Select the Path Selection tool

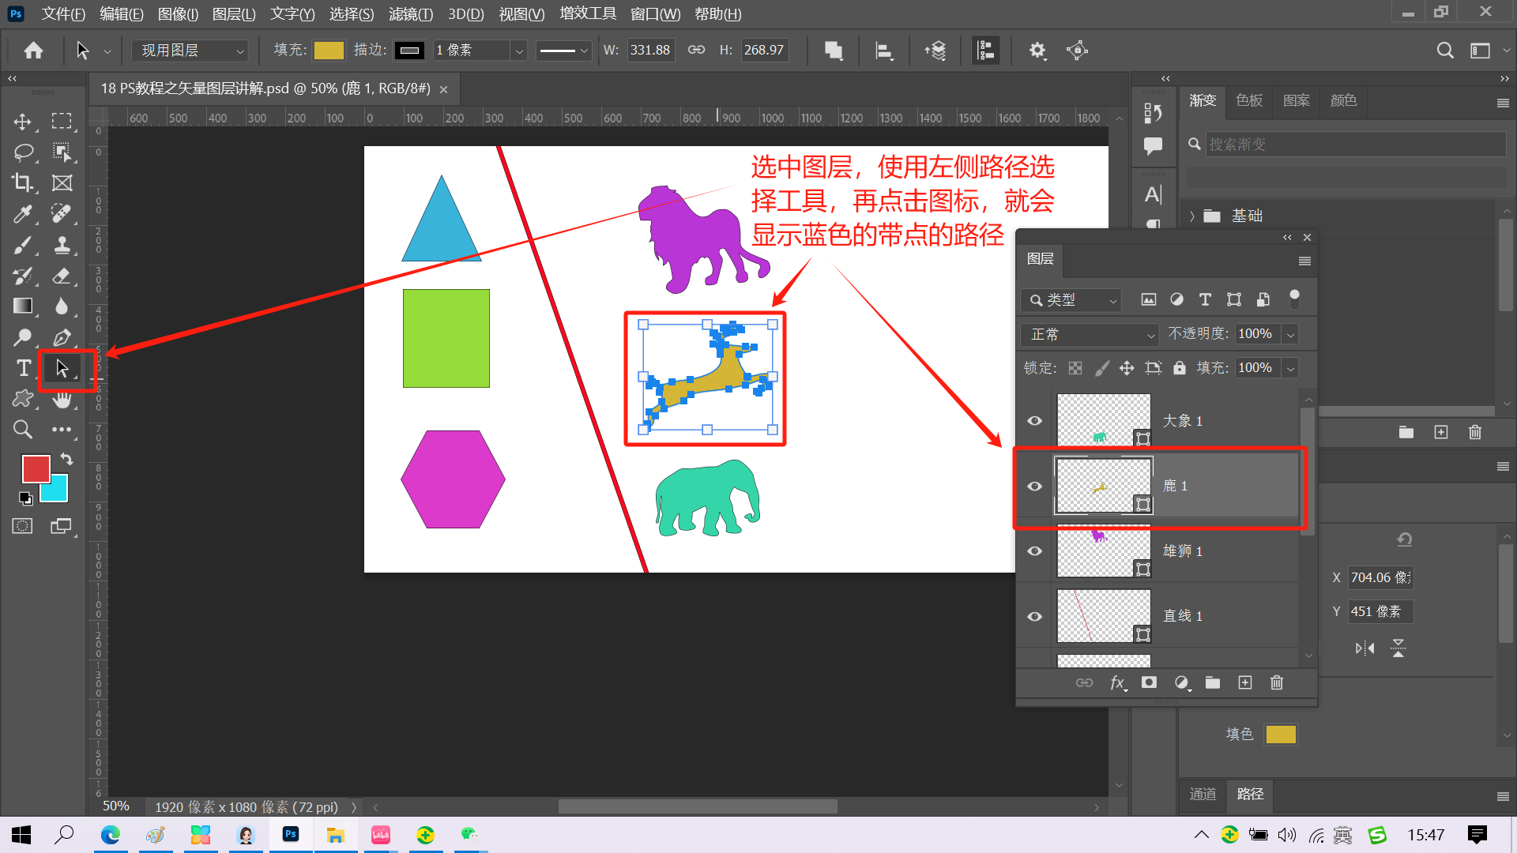tap(62, 368)
